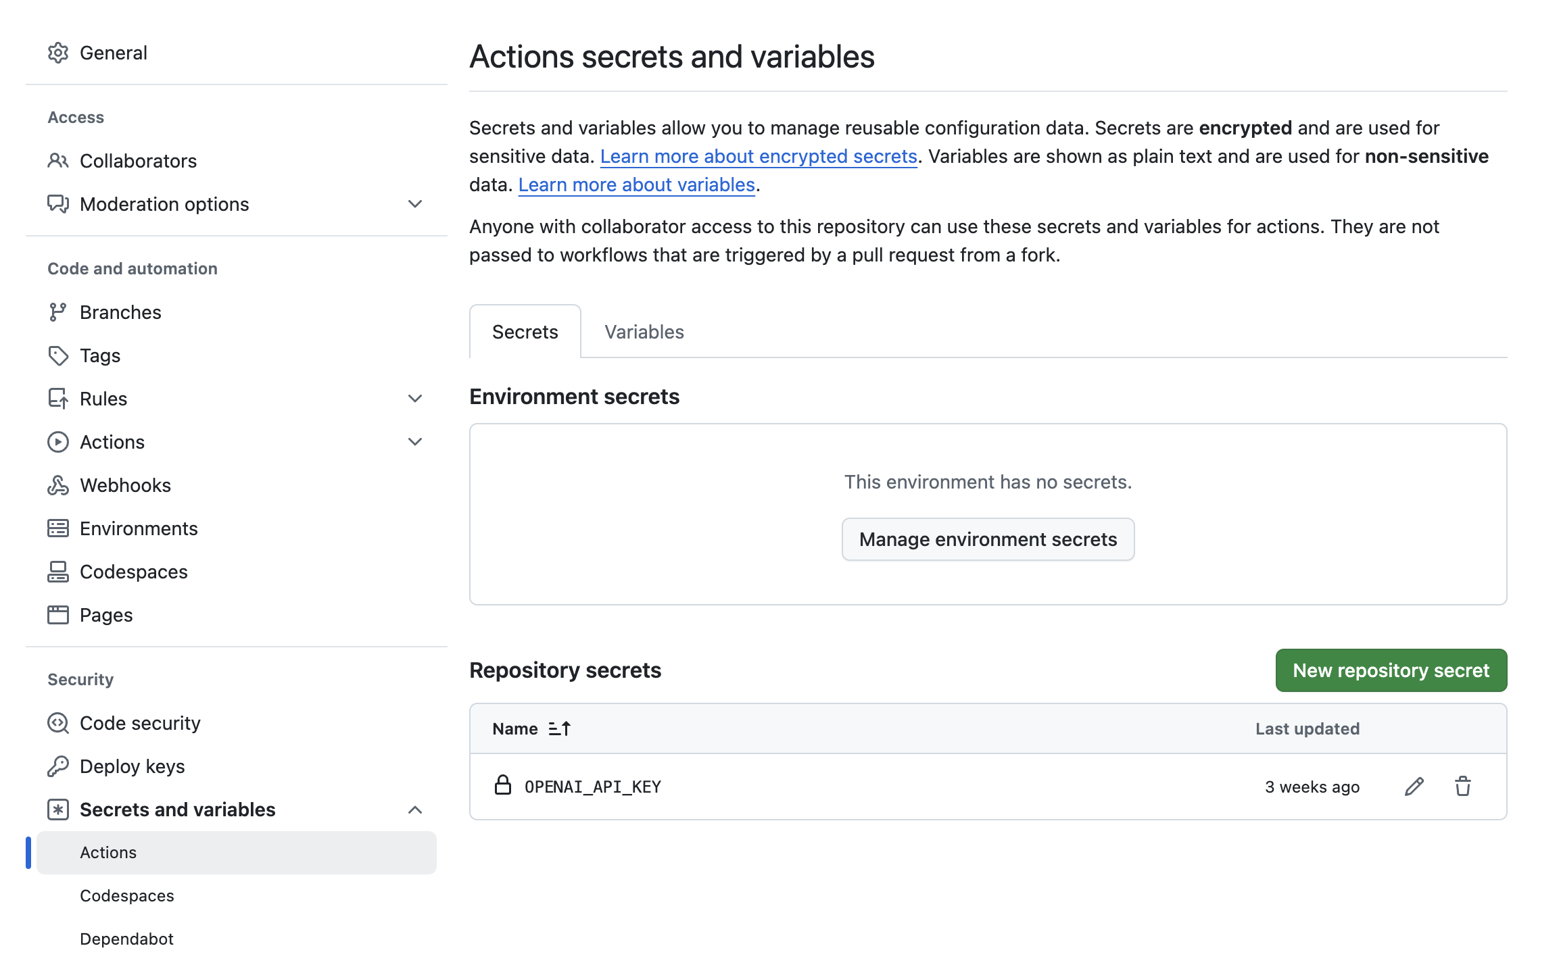Collapse the Secrets and variables section

[415, 810]
